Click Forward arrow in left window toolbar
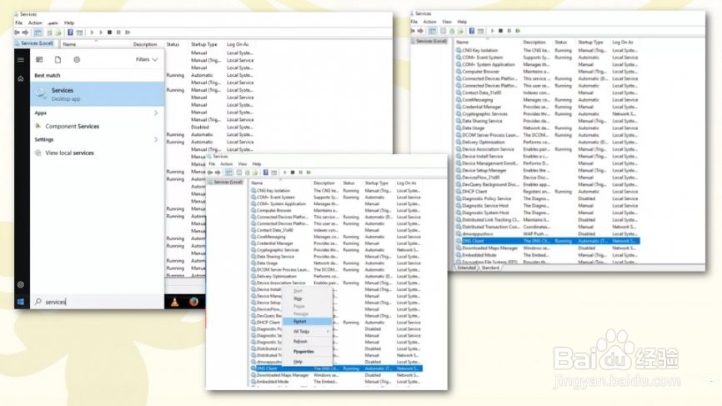The height and width of the screenshot is (406, 722). 25,33
